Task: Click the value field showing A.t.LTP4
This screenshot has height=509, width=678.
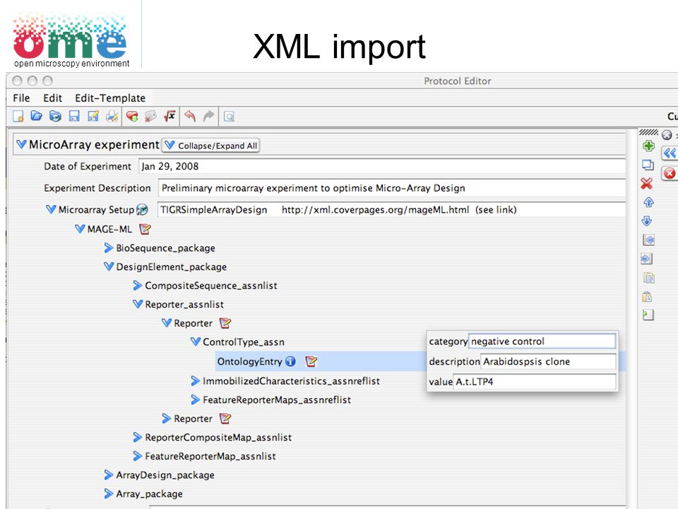Action: coord(535,382)
